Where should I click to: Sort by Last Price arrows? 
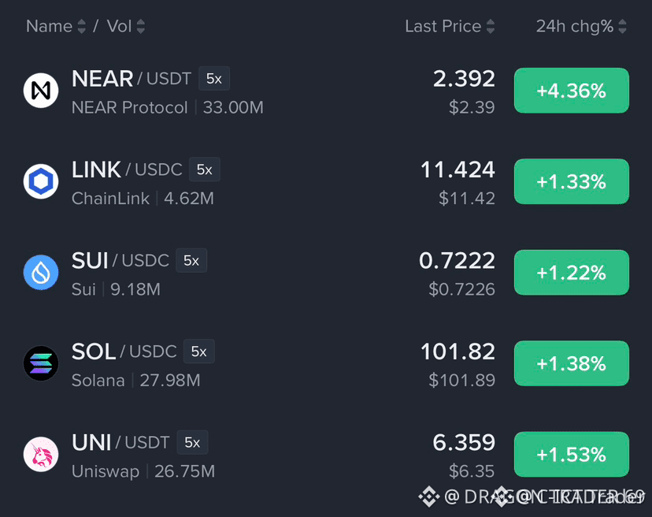point(491,27)
